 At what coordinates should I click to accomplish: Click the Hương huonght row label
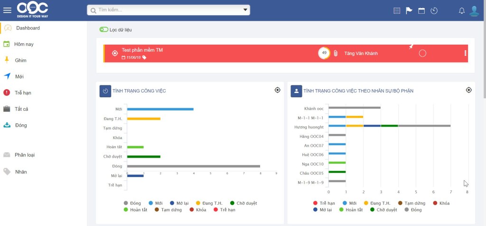click(x=309, y=127)
